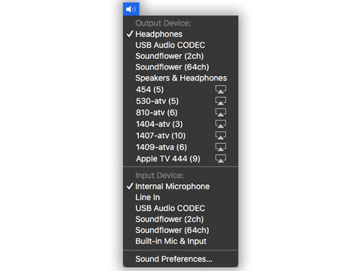This screenshot has height=271, width=361.
Task: Switch output to Soundflower (2ch)
Action: (169, 56)
